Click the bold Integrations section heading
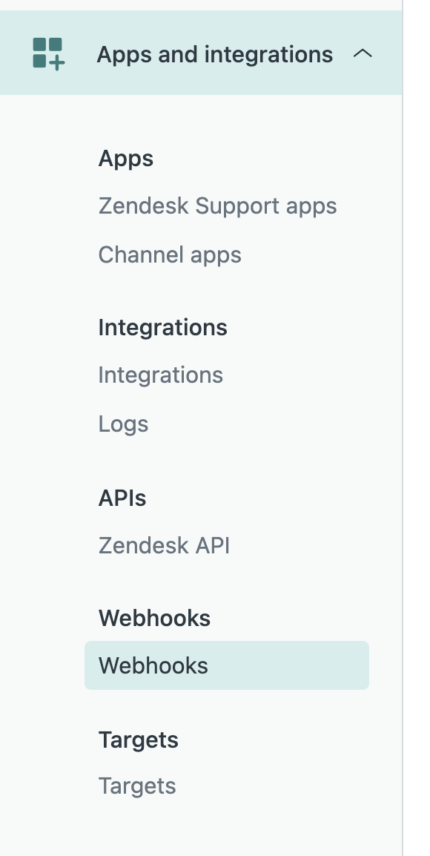430x856 pixels. (x=162, y=328)
